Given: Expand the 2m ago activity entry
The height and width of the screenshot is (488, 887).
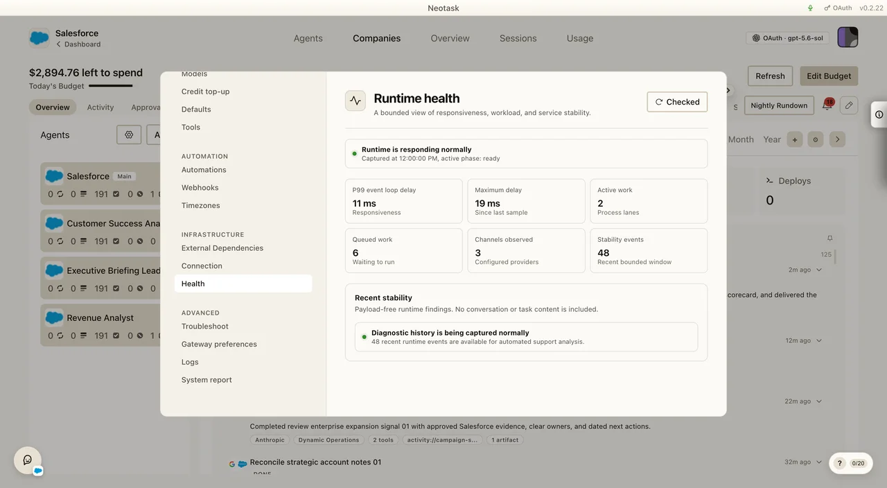Looking at the screenshot, I should (x=819, y=270).
